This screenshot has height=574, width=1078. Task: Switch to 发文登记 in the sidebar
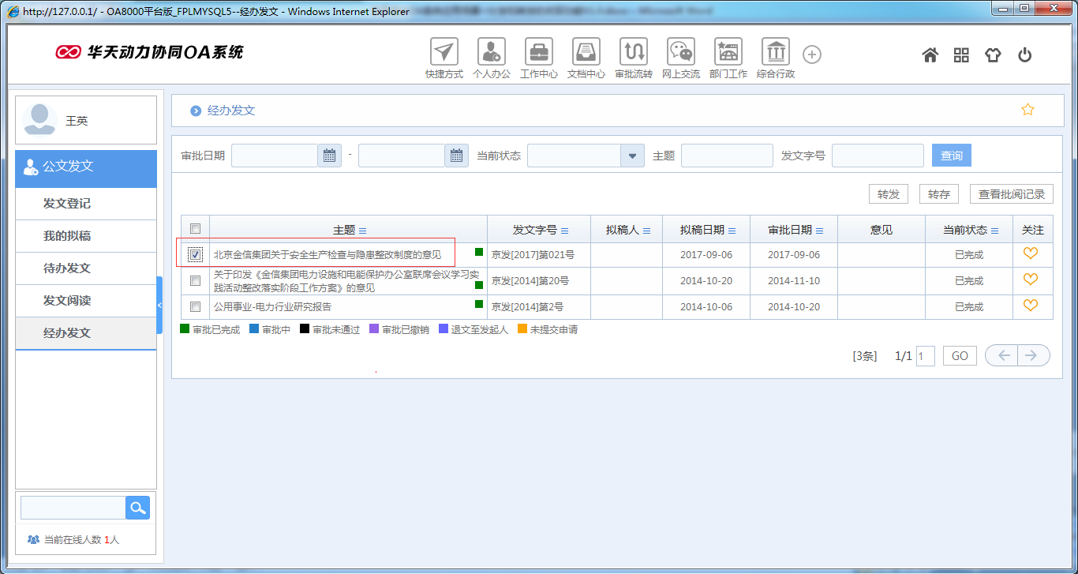[x=85, y=204]
